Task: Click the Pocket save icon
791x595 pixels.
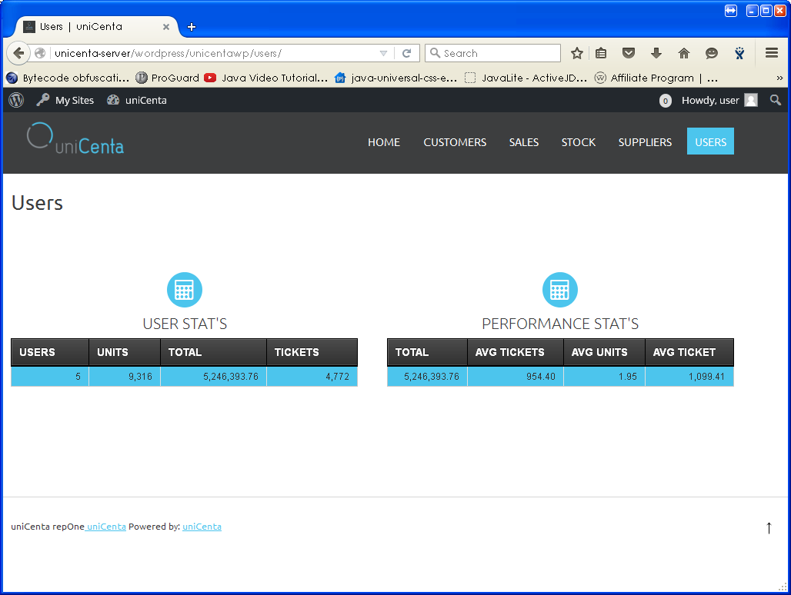Action: click(629, 53)
